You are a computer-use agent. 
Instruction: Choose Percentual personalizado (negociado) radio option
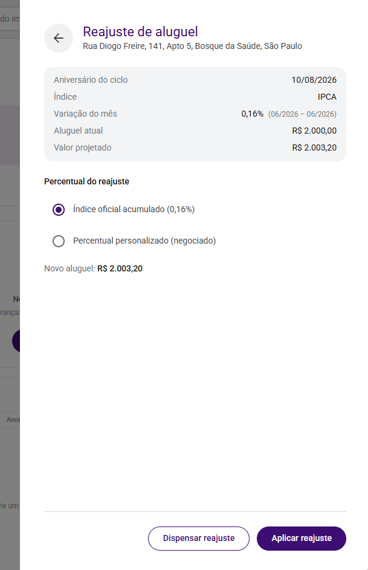[x=59, y=241]
